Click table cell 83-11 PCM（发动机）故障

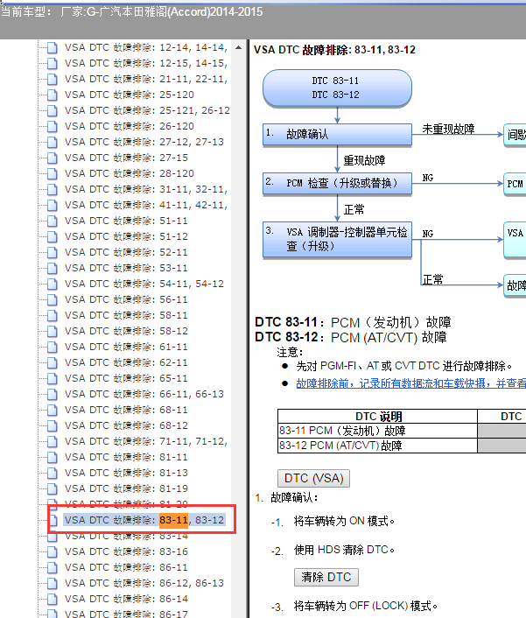tap(377, 431)
